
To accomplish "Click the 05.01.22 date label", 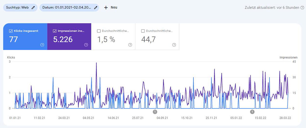I will 236,118.
